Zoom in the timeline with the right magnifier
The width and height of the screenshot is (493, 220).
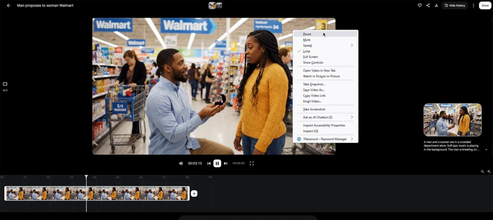click(489, 172)
